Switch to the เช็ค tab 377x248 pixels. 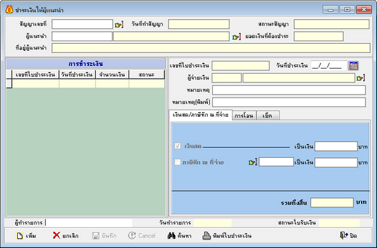coord(267,115)
